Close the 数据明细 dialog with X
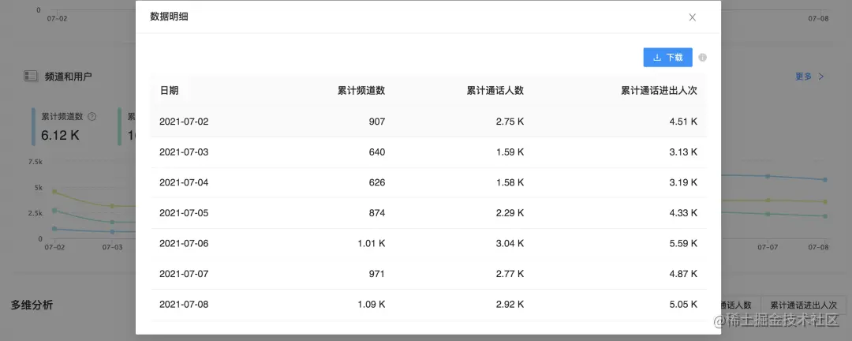This screenshot has height=341, width=852. pyautogui.click(x=693, y=17)
